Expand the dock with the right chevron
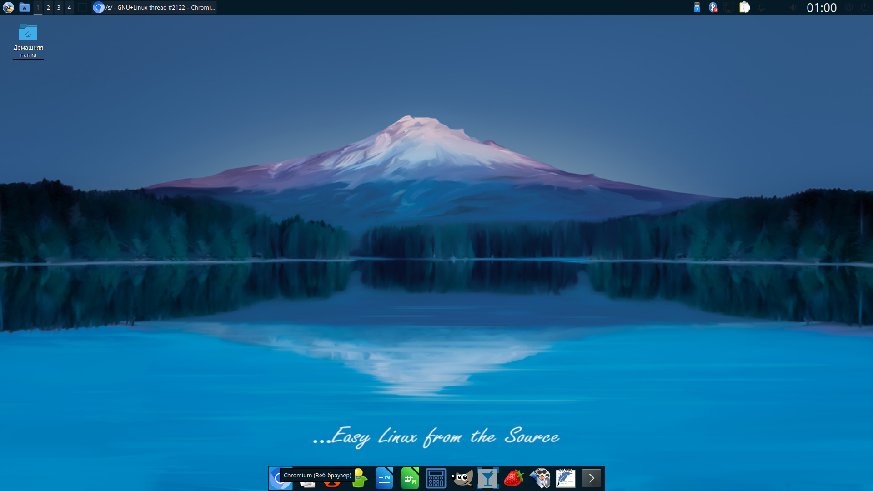This screenshot has width=873, height=491. (x=591, y=478)
